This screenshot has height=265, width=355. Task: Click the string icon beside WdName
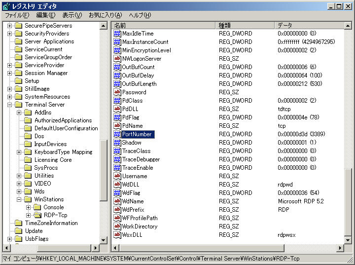pyautogui.click(x=117, y=201)
